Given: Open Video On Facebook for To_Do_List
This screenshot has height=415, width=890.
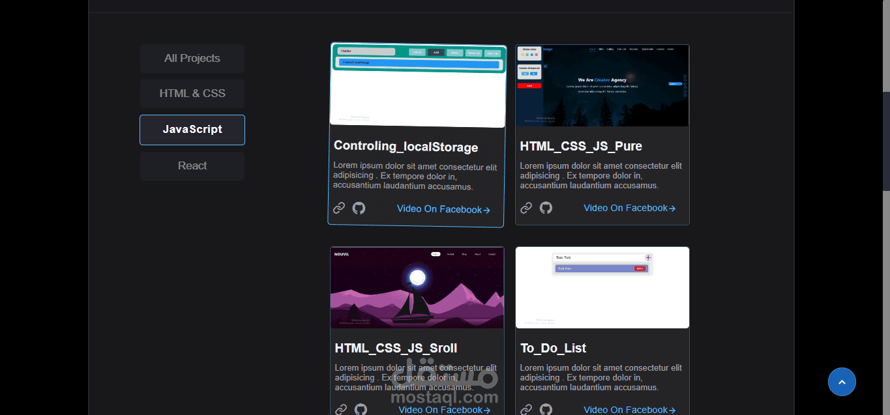Looking at the screenshot, I should tap(629, 410).
